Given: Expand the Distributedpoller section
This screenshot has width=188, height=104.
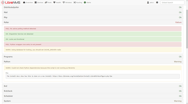Looking at the screenshot, I should click(93, 7).
